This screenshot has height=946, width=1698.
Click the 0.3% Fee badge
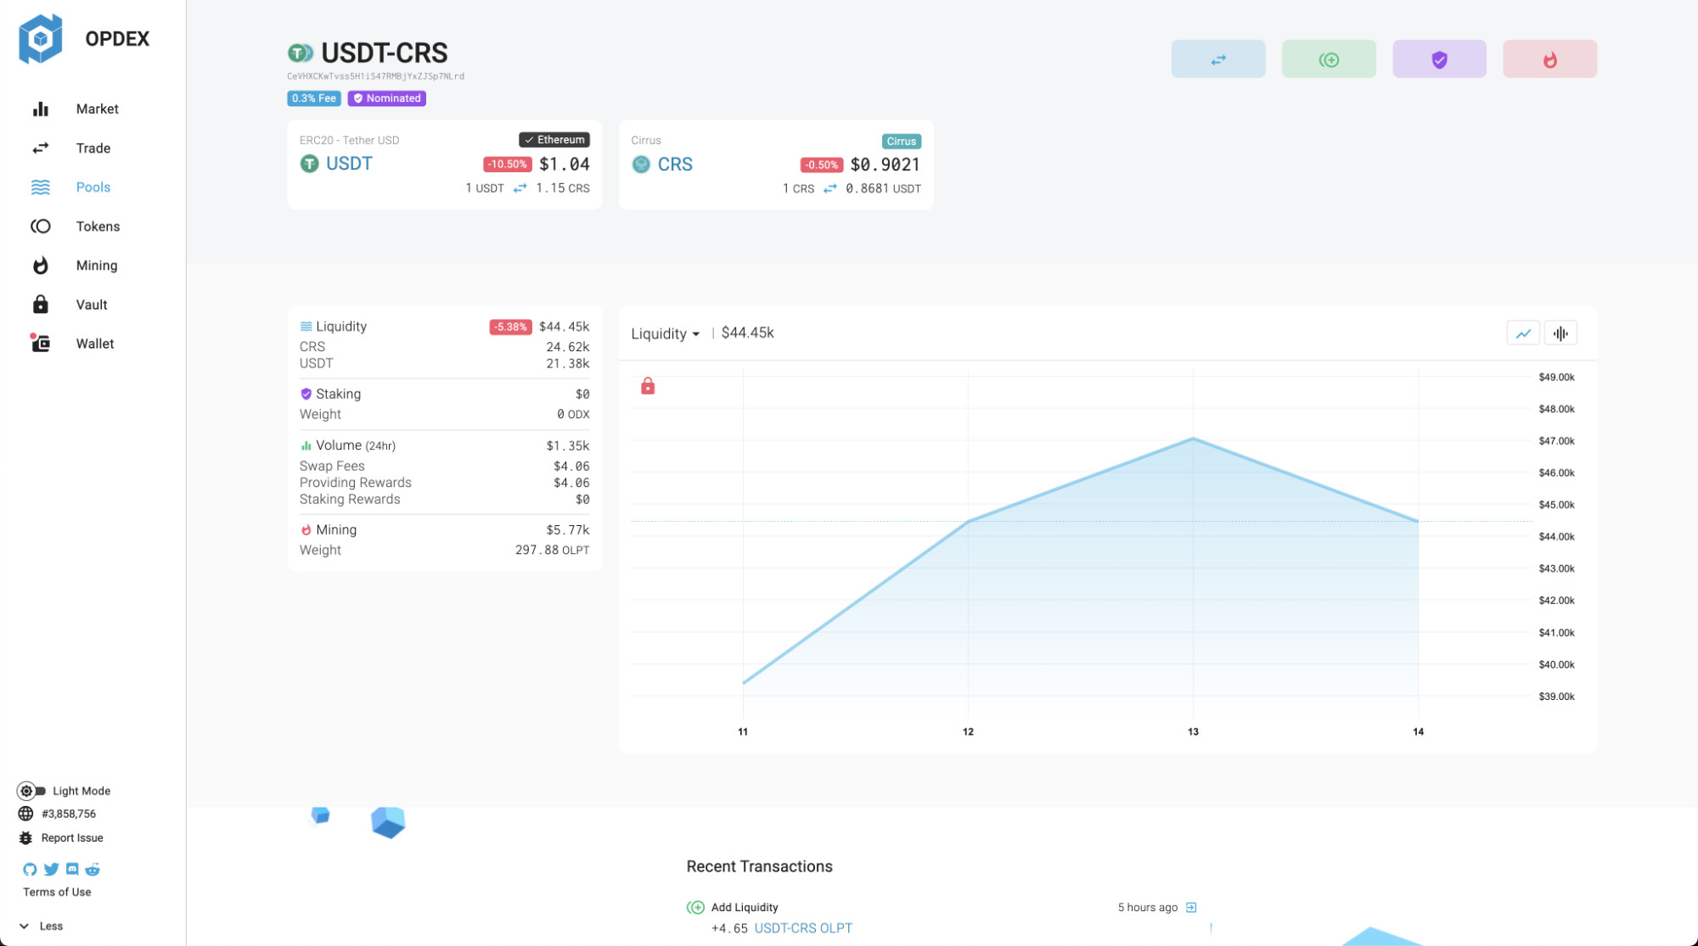point(314,98)
